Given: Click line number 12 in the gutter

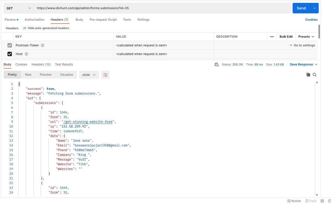Looking at the screenshot, I should pos(11,136).
